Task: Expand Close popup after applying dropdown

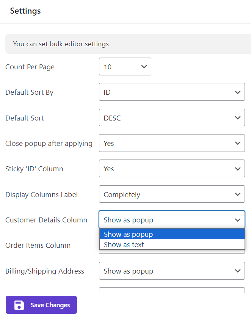Action: coord(171,143)
